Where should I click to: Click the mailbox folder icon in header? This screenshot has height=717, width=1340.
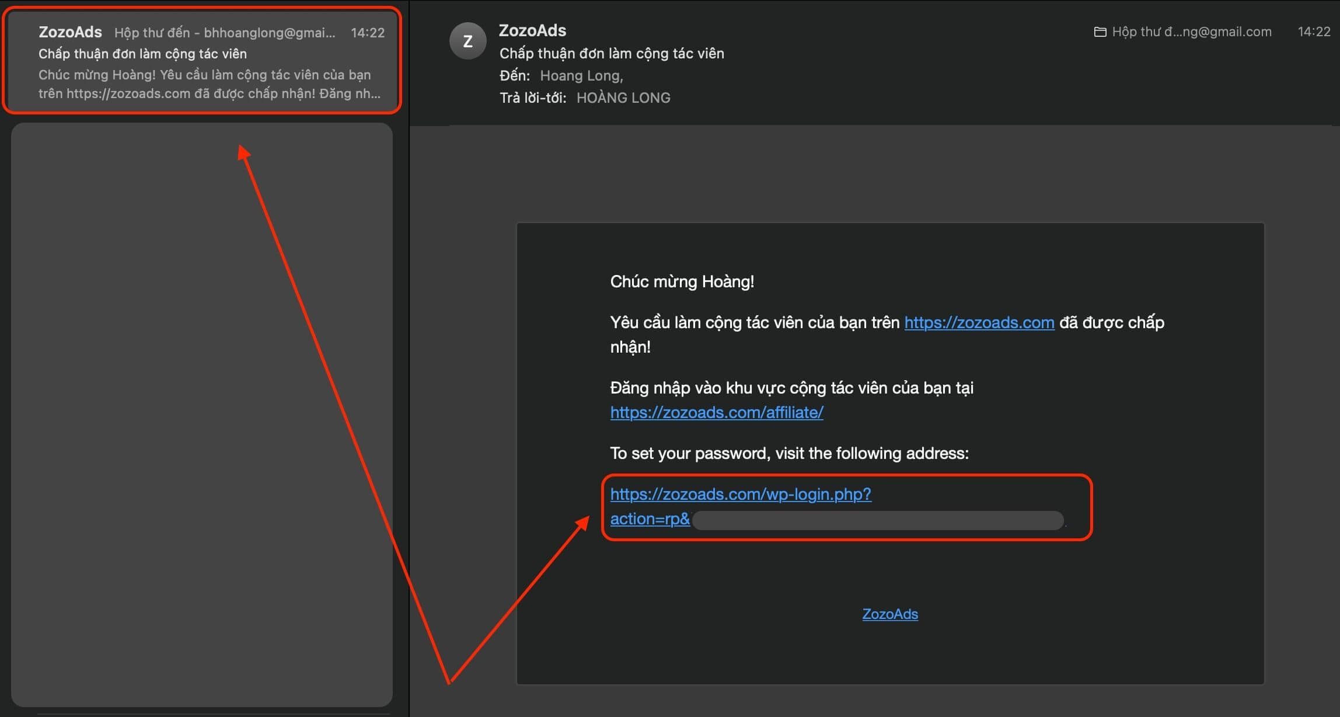tap(1100, 32)
